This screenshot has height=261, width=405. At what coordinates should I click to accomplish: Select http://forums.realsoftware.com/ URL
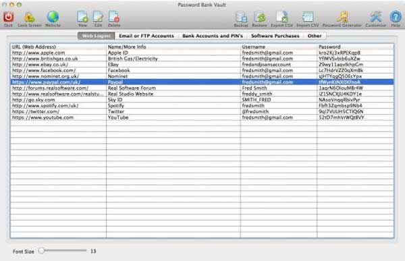click(x=51, y=88)
